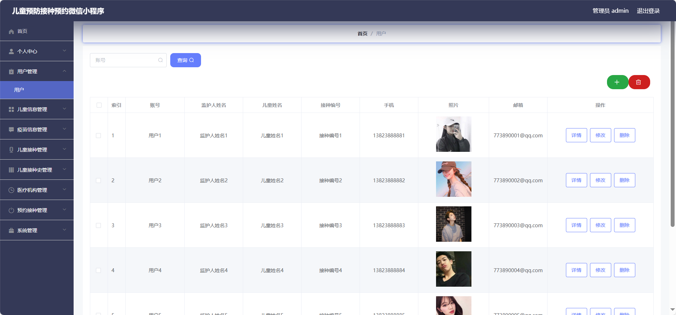Click 删除 for 用户4

[x=625, y=270]
